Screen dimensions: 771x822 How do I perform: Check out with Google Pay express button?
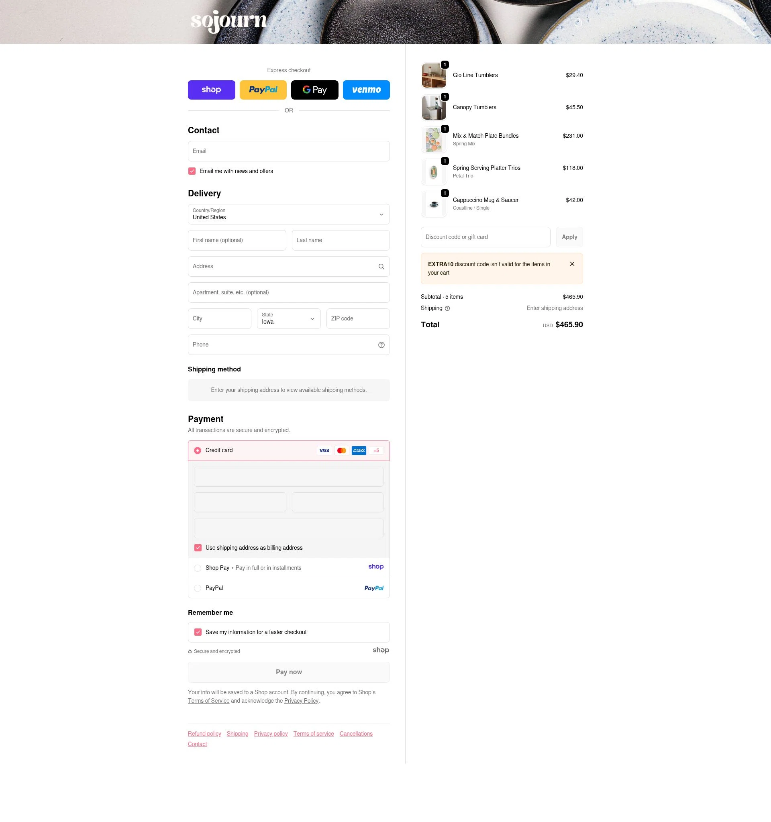click(314, 90)
